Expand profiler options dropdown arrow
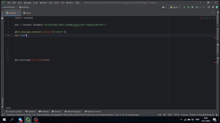Screen dimensions: 220x123 200,7
